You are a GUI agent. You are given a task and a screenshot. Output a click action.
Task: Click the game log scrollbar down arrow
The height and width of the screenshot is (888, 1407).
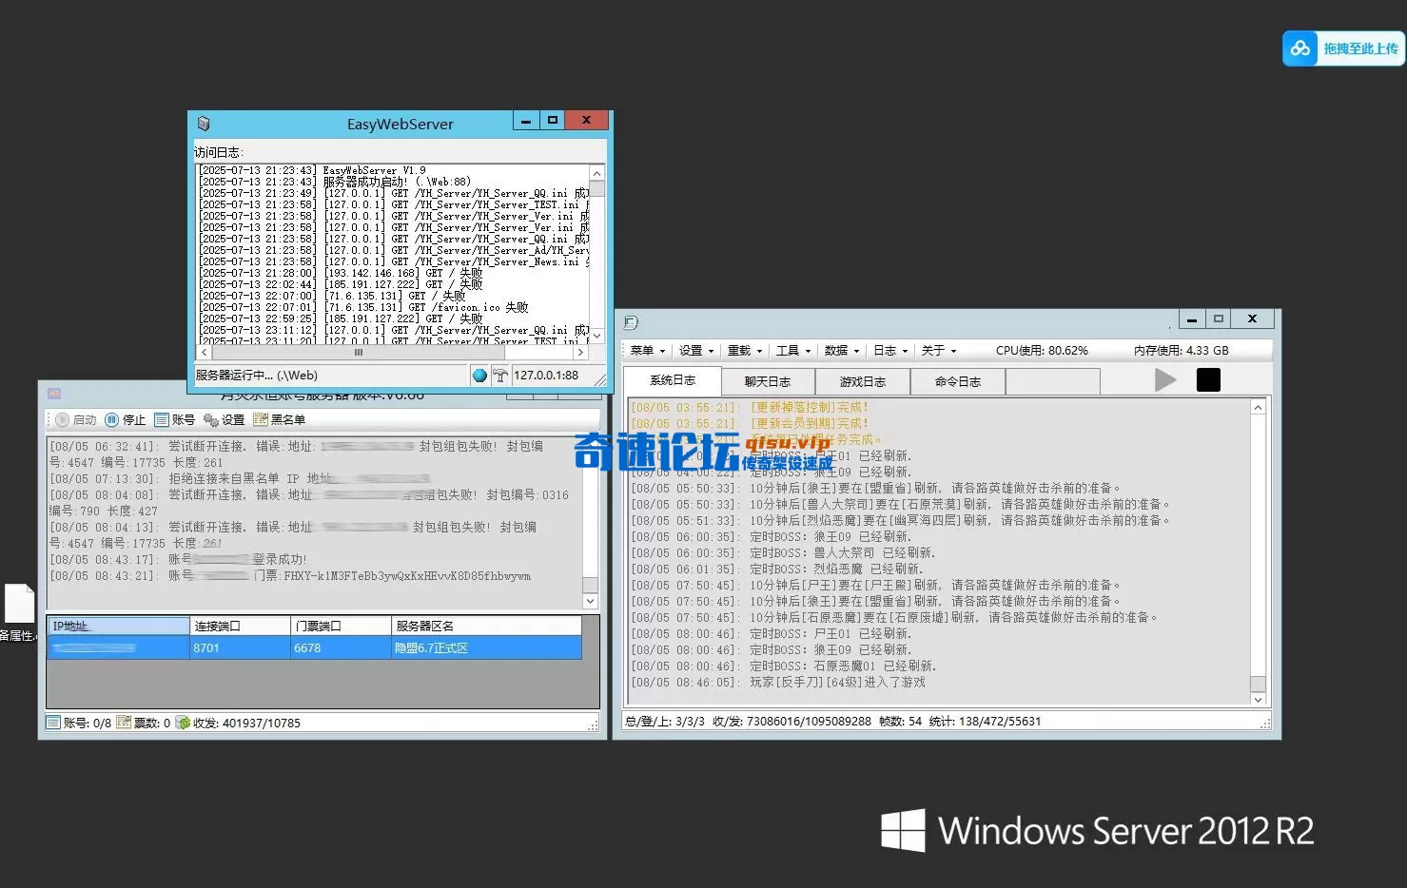click(1258, 699)
